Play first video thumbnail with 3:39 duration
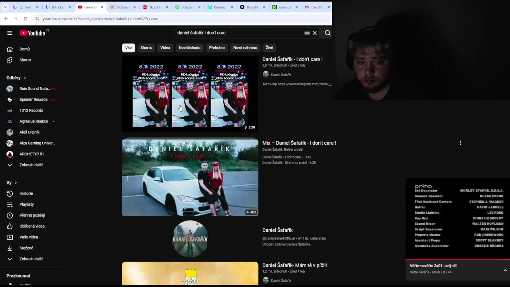The image size is (510, 287). (190, 94)
